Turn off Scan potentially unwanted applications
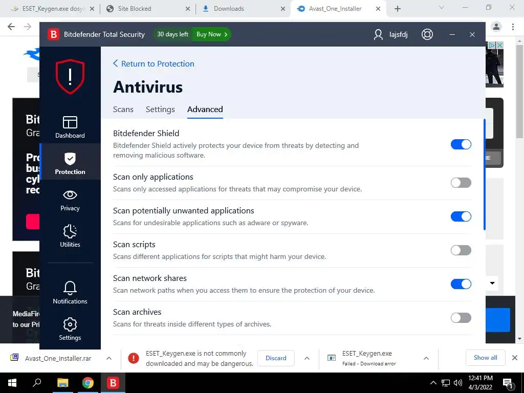524x393 pixels. point(461,216)
